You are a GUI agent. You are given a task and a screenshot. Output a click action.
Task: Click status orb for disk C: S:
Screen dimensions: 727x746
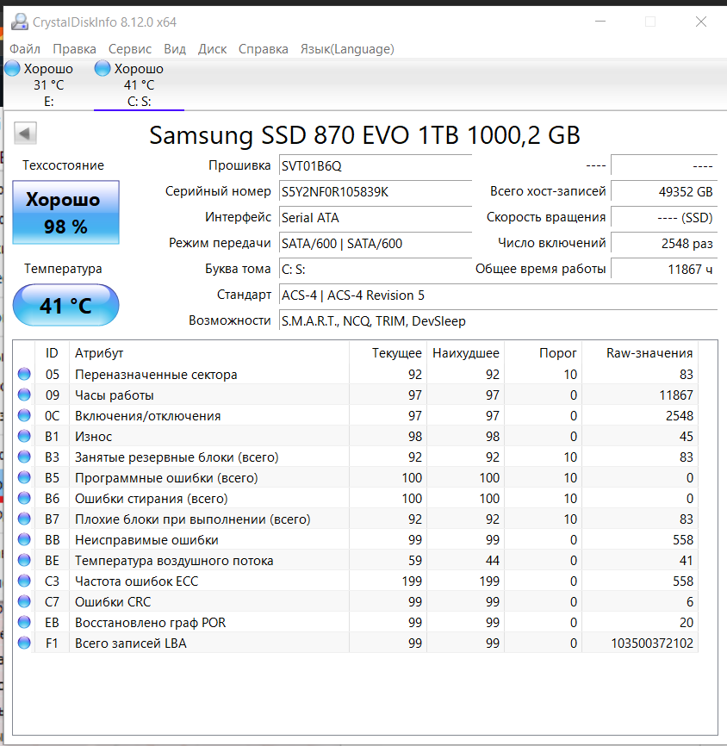point(103,69)
